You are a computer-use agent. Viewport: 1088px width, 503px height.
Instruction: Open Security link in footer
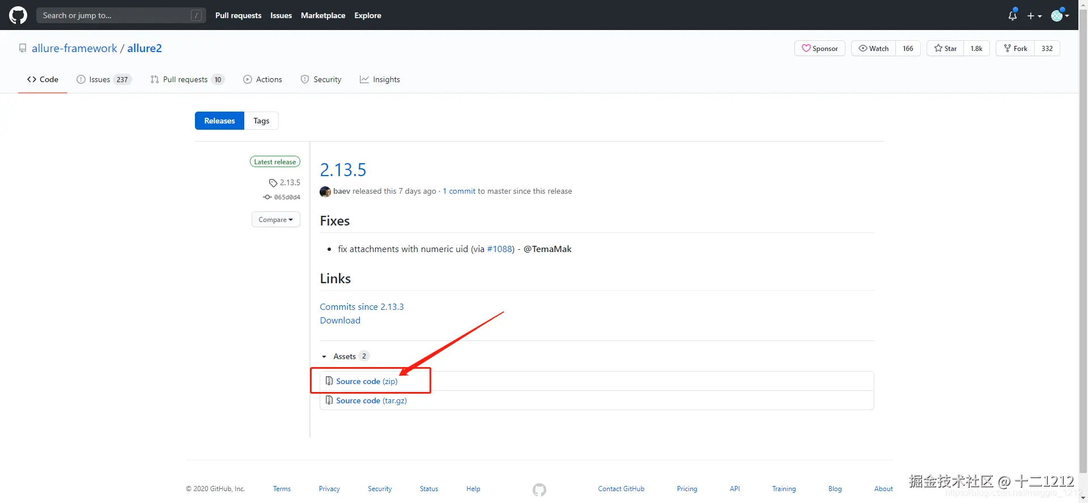pos(380,489)
